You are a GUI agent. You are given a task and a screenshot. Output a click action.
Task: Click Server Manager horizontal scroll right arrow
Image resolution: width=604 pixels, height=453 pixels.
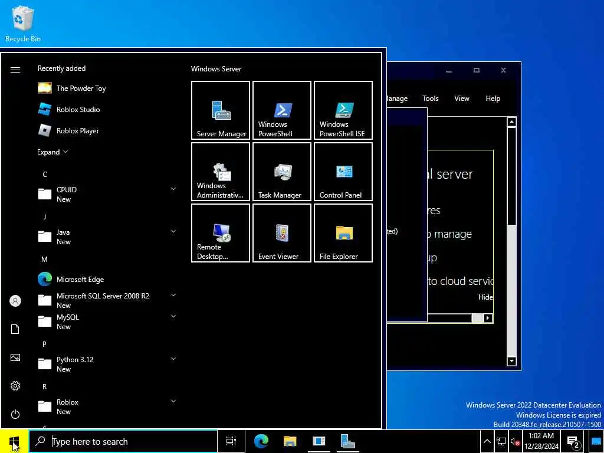pyautogui.click(x=488, y=318)
